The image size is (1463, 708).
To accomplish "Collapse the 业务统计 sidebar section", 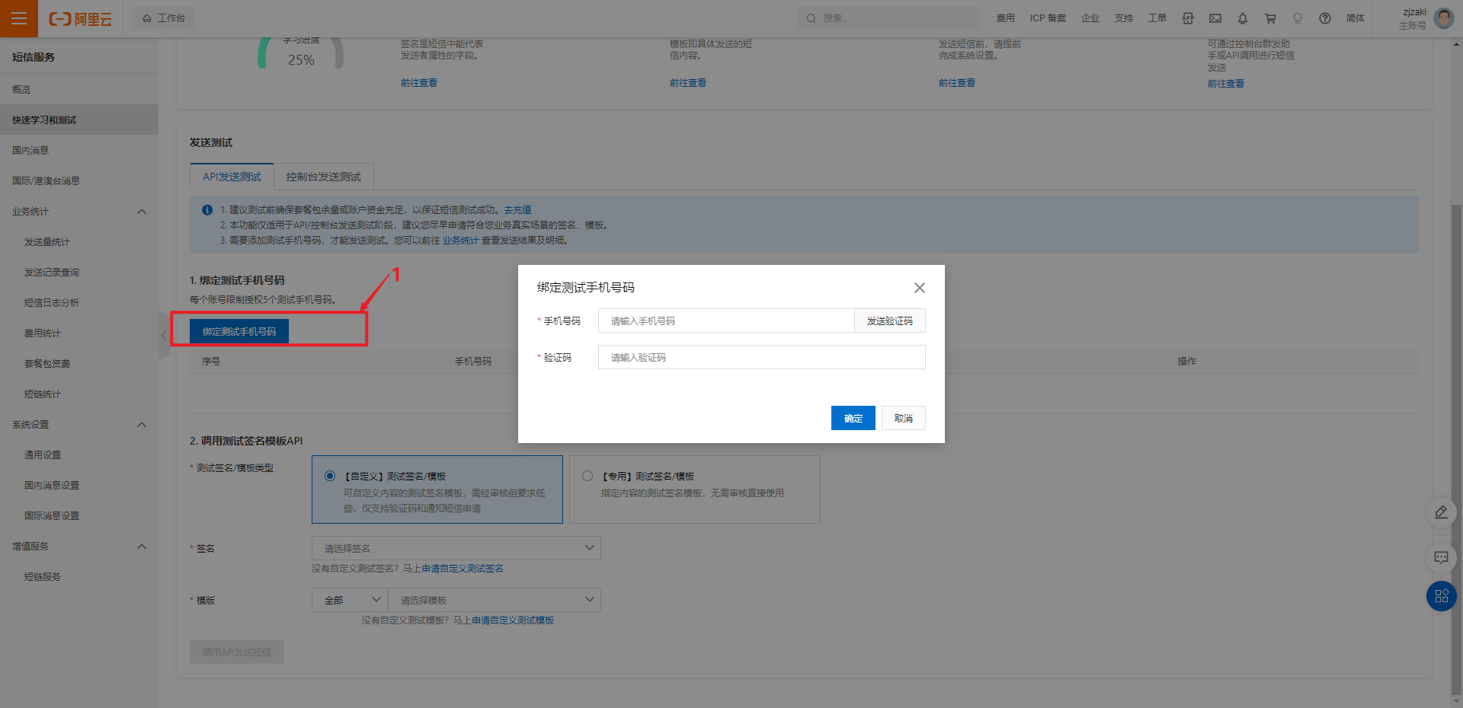I will [x=142, y=212].
